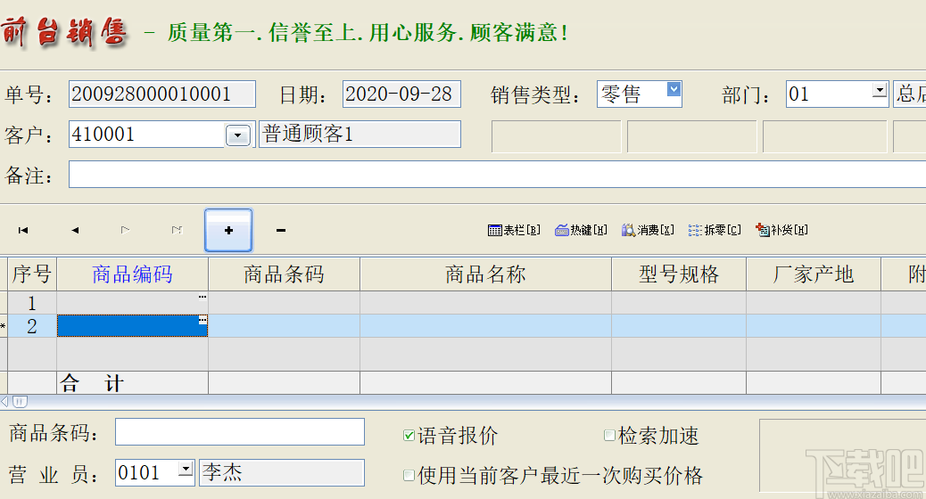Click 序号 column header
The image size is (926, 499).
coord(32,274)
